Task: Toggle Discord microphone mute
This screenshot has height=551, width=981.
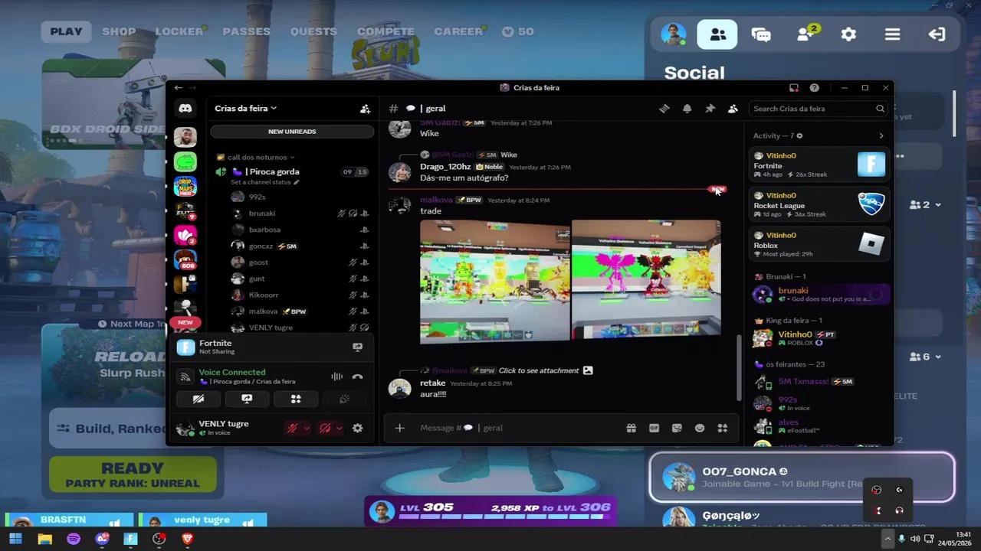Action: (292, 429)
